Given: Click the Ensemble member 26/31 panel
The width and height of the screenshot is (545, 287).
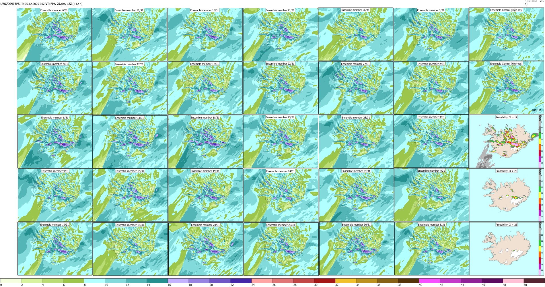Looking at the screenshot, I should click(x=356, y=34).
